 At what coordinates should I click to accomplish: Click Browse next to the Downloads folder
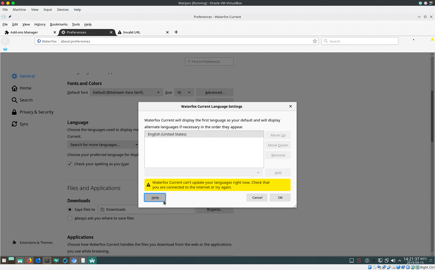(215, 210)
